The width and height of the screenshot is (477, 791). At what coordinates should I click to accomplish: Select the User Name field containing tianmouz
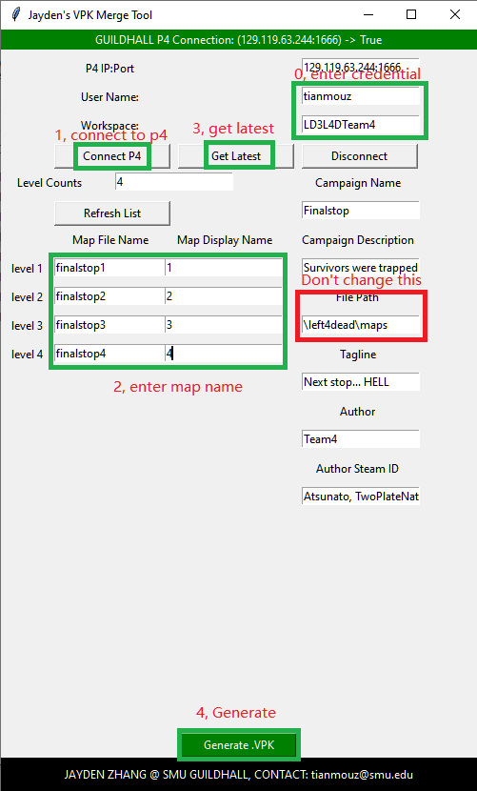[x=361, y=96]
